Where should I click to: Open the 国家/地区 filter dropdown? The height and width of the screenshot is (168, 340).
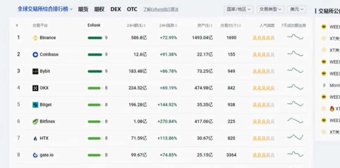pyautogui.click(x=238, y=9)
